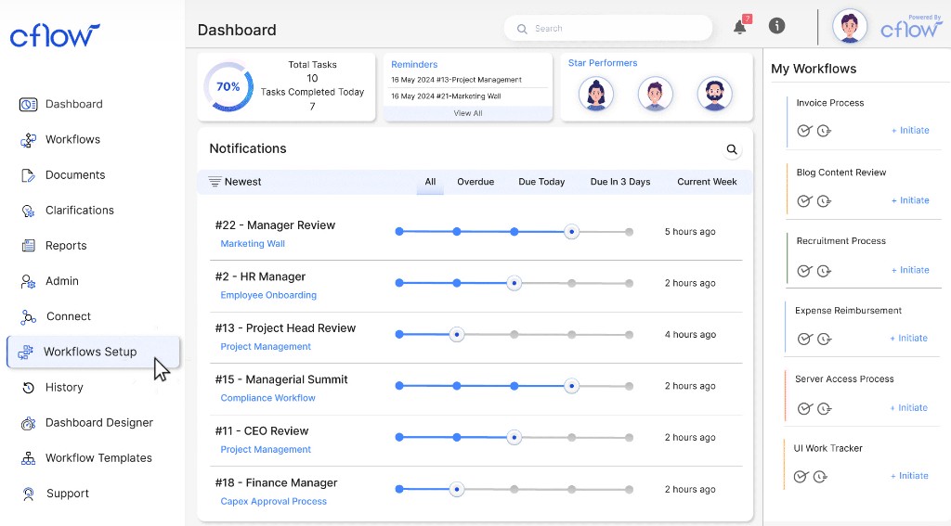Click the info icon in header
Image resolution: width=951 pixels, height=526 pixels.
(776, 25)
